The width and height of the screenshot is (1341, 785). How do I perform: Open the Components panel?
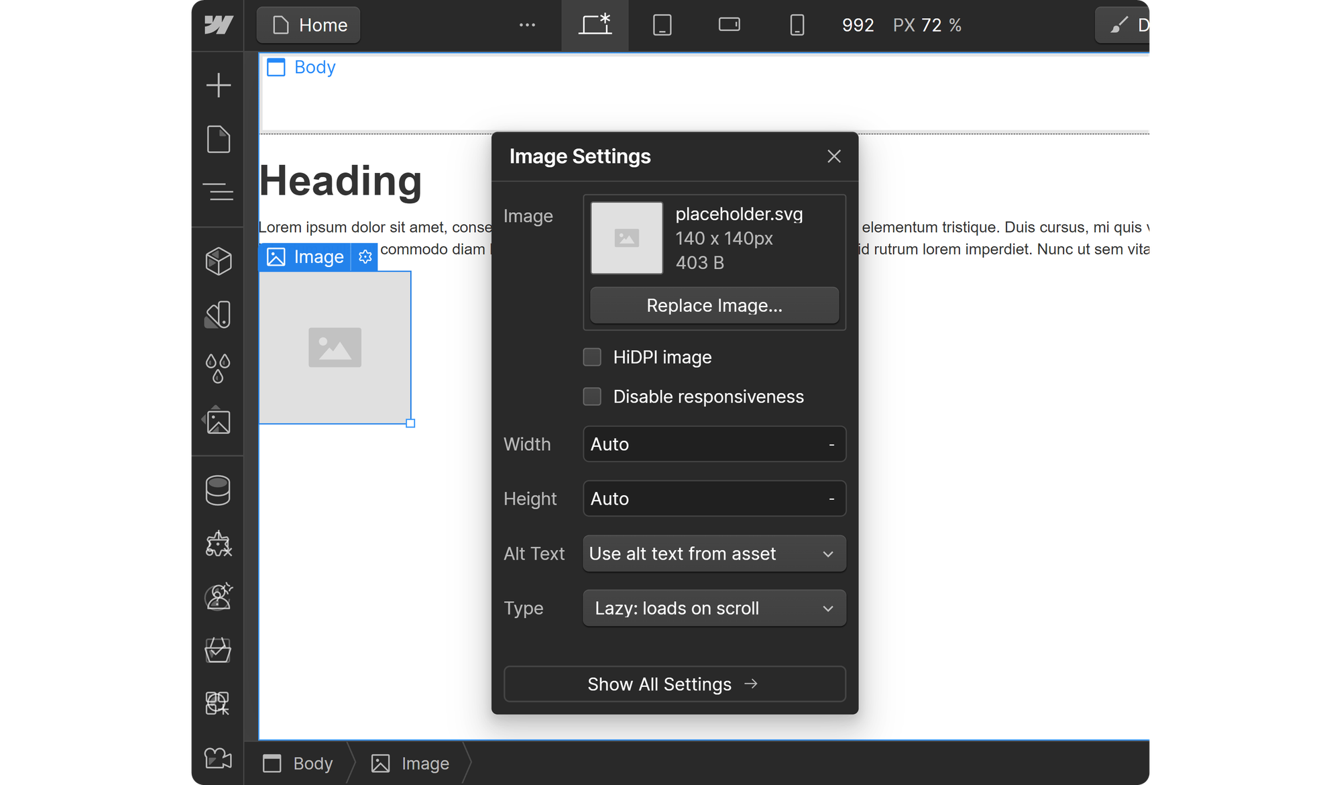click(x=218, y=261)
